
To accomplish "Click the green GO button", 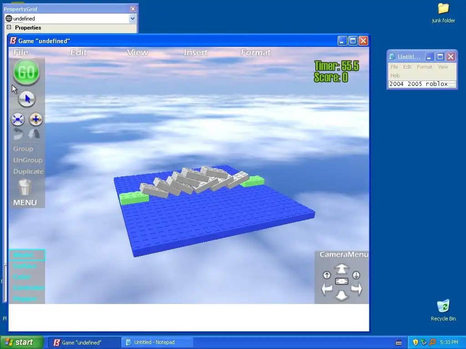I will coord(26,72).
